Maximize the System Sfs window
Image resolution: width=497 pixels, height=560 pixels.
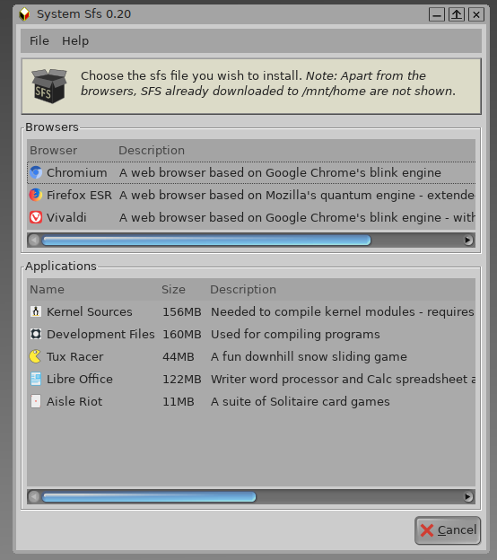tap(457, 14)
